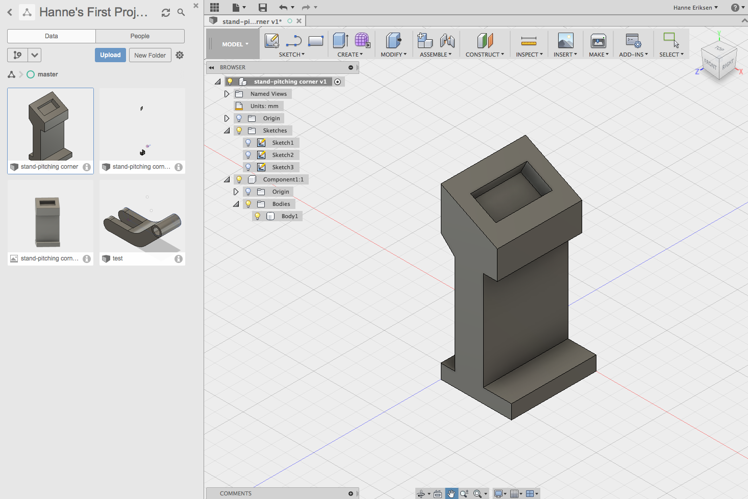The image size is (748, 499).
Task: Redo the last action
Action: [306, 7]
